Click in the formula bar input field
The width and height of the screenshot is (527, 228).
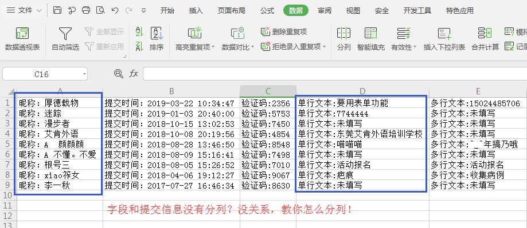pyautogui.click(x=335, y=74)
